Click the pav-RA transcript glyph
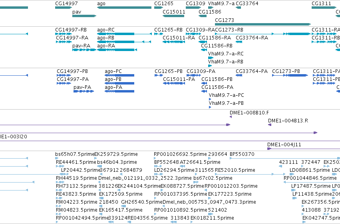Viewport: 340px width, 224px height. (84, 50)
